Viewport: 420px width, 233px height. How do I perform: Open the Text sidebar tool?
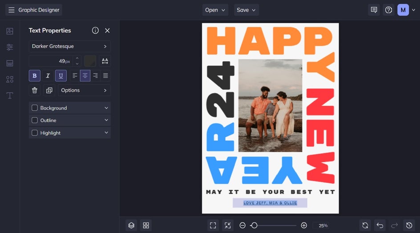click(x=10, y=95)
